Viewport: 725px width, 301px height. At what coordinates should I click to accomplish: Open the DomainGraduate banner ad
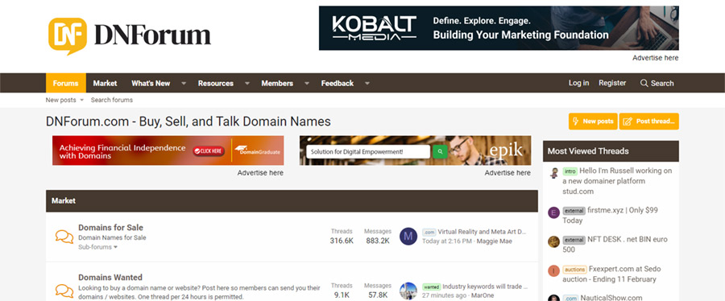(168, 150)
